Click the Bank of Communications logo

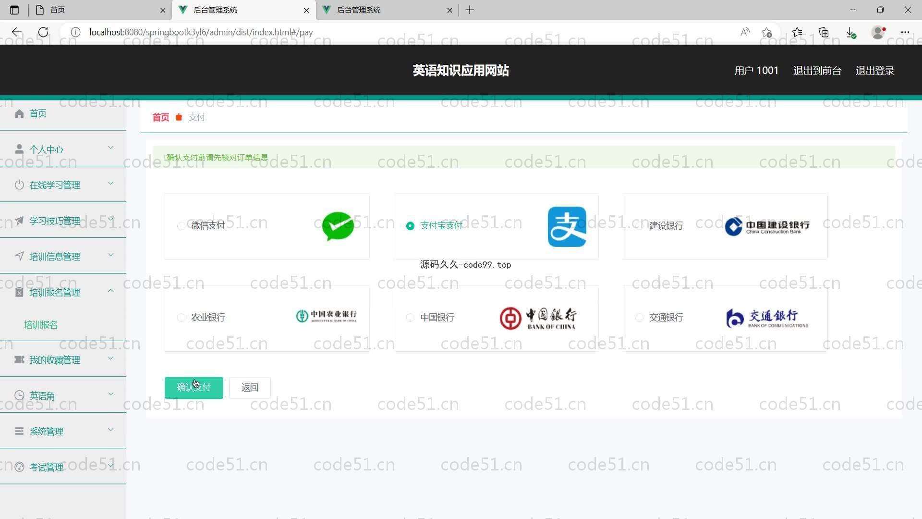point(767,318)
